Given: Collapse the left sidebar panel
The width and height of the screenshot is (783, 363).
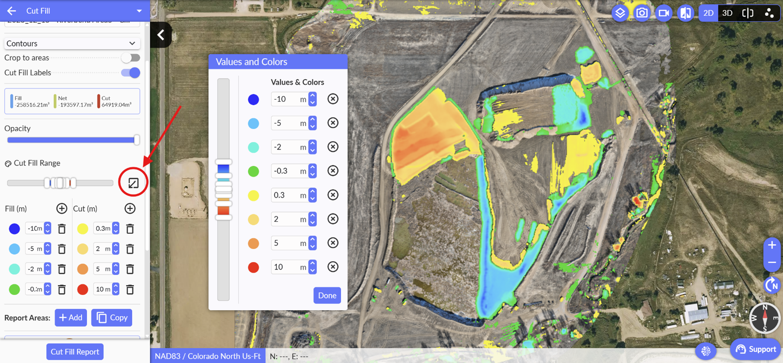Looking at the screenshot, I should pos(161,35).
